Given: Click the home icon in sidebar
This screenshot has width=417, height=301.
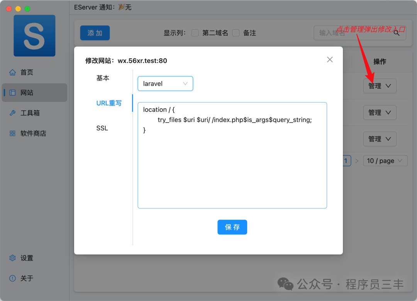Looking at the screenshot, I should tap(12, 72).
